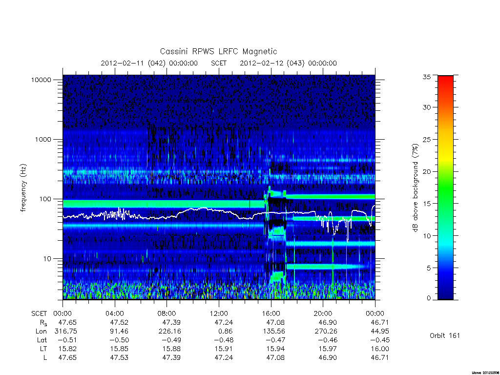The height and width of the screenshot is (375, 500).
Task: Click the Lat value '-0.47'
Action: pyautogui.click(x=274, y=340)
